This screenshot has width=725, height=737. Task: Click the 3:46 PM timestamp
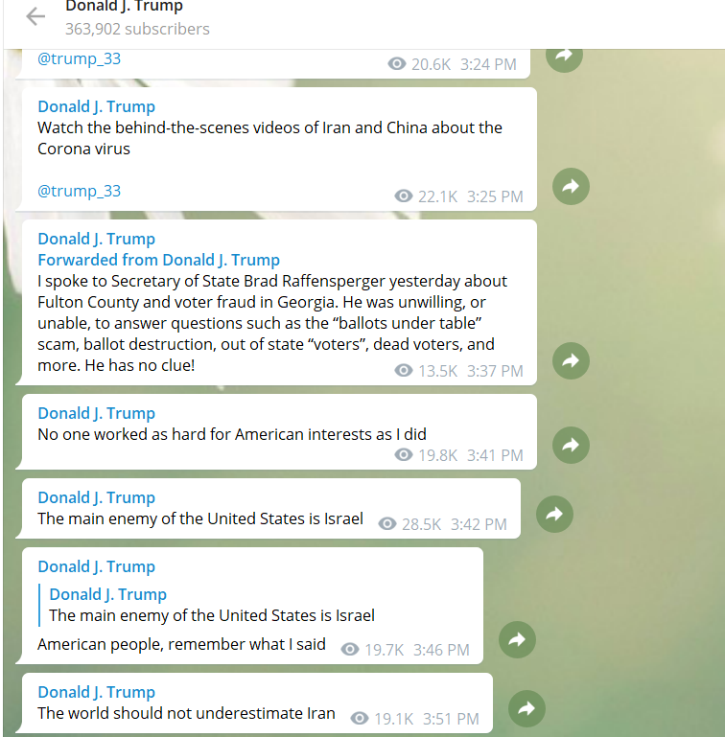point(441,650)
